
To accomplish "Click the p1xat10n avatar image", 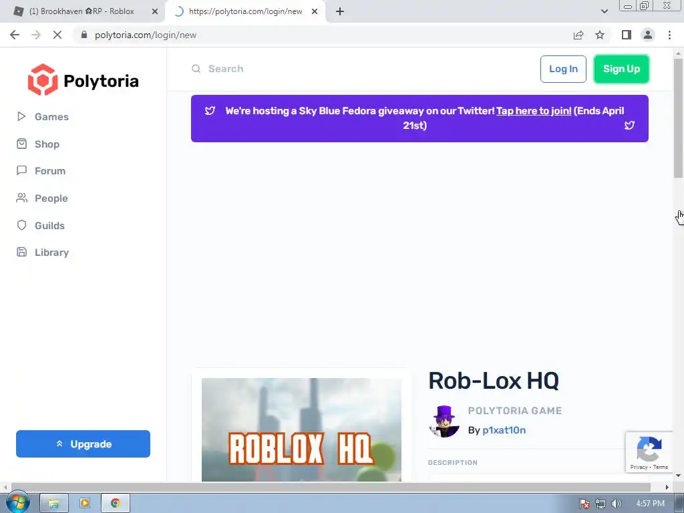I will coord(444,421).
